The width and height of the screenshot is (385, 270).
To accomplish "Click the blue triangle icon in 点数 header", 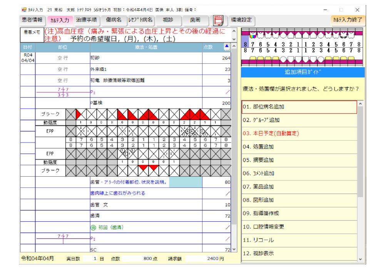I will point(227,46).
